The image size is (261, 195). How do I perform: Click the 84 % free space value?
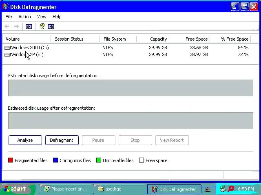(243, 48)
